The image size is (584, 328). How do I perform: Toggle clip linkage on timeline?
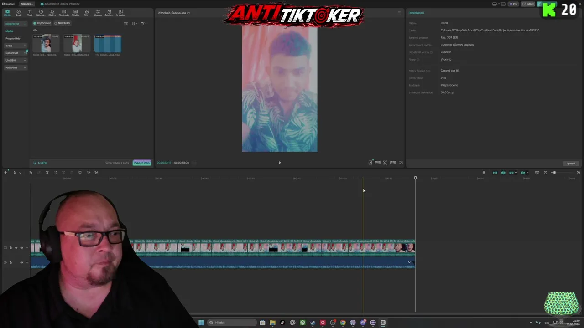511,173
